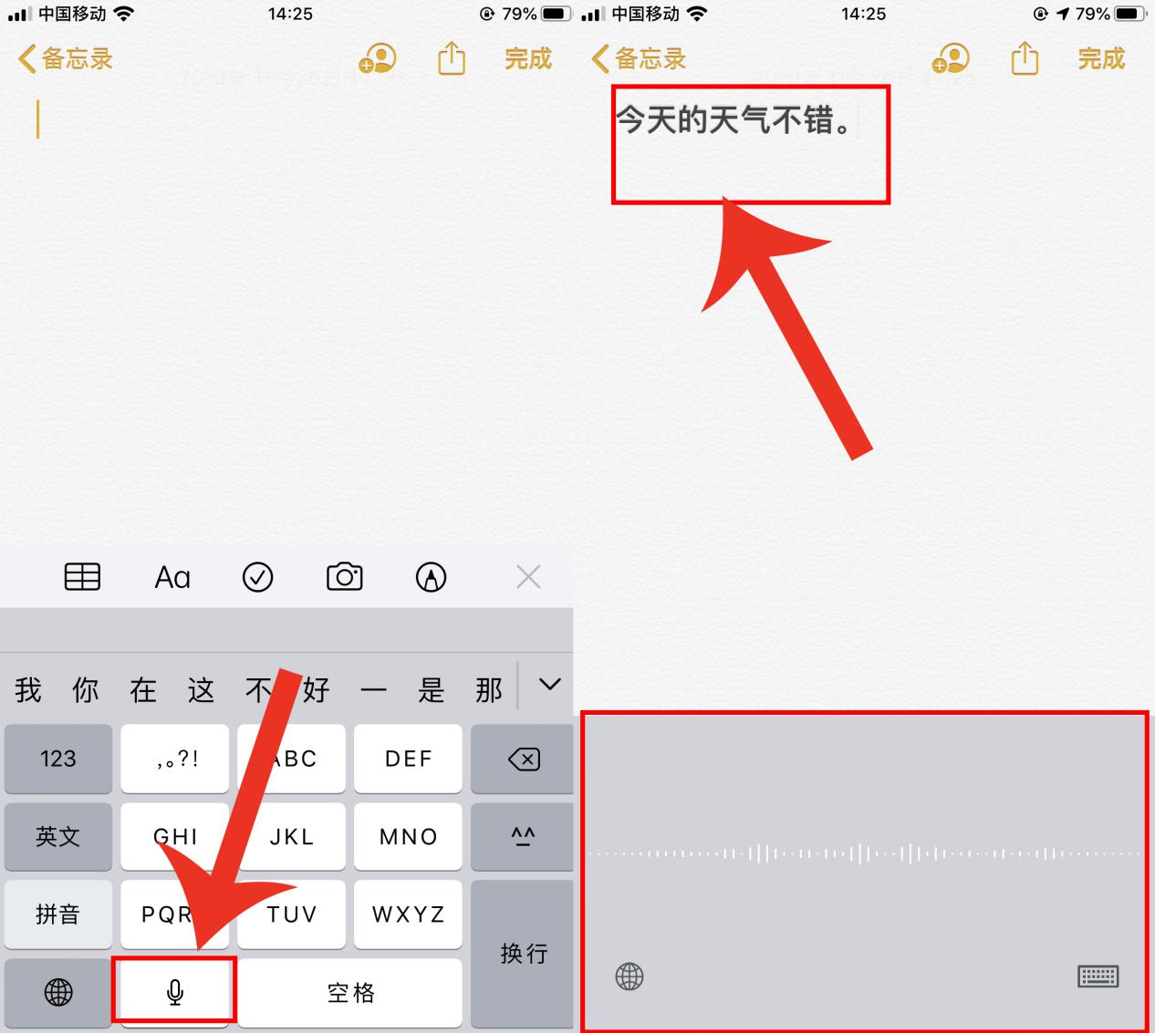The image size is (1155, 1033).
Task: Go back to the 备忘录 notes list
Action: coord(64,58)
